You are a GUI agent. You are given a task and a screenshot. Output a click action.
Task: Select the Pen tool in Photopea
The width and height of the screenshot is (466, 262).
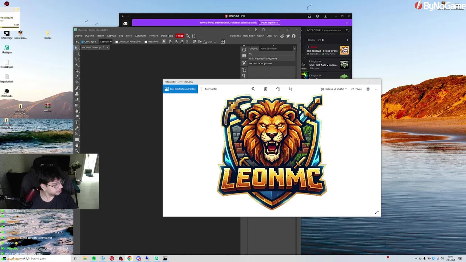click(x=77, y=128)
